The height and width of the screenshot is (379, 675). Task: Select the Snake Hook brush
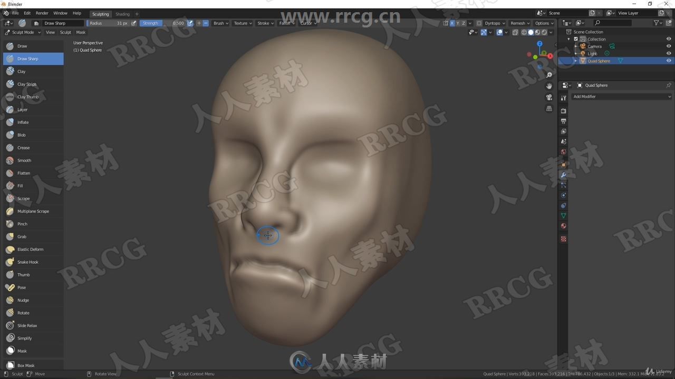coord(33,262)
